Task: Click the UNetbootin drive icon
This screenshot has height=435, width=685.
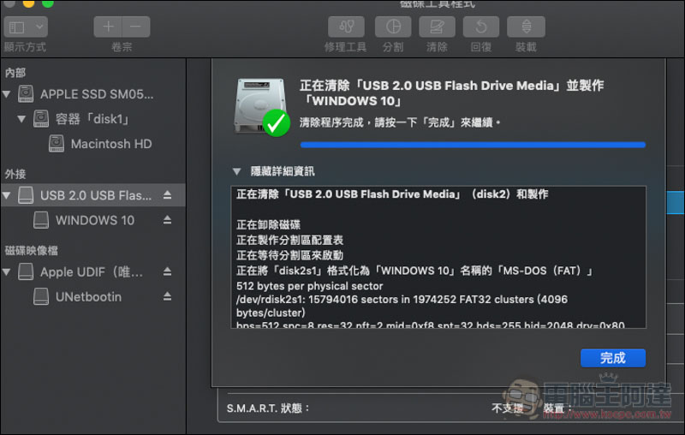Action: pos(41,297)
